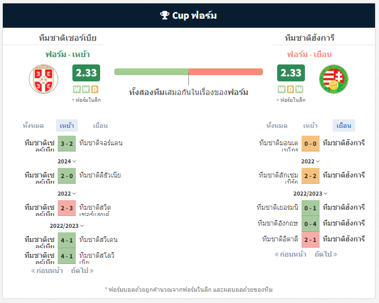Click Serbia's first green W form badge

(x=77, y=89)
